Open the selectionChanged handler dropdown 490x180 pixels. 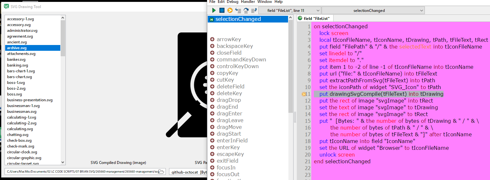point(373,11)
